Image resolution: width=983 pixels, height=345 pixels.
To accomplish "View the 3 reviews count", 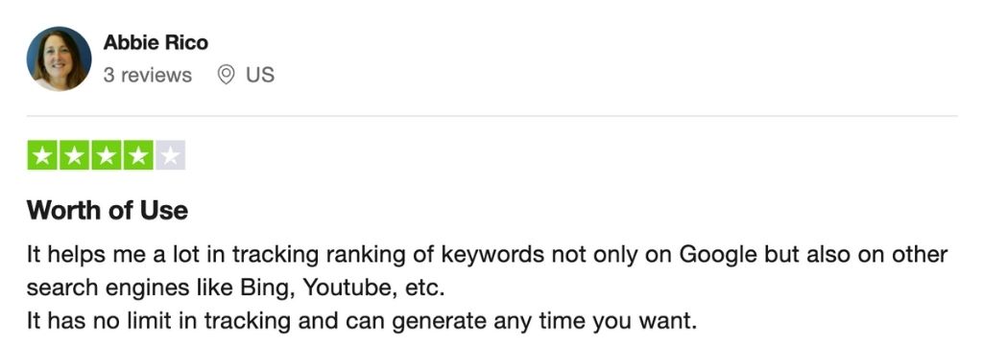I will click(x=147, y=75).
